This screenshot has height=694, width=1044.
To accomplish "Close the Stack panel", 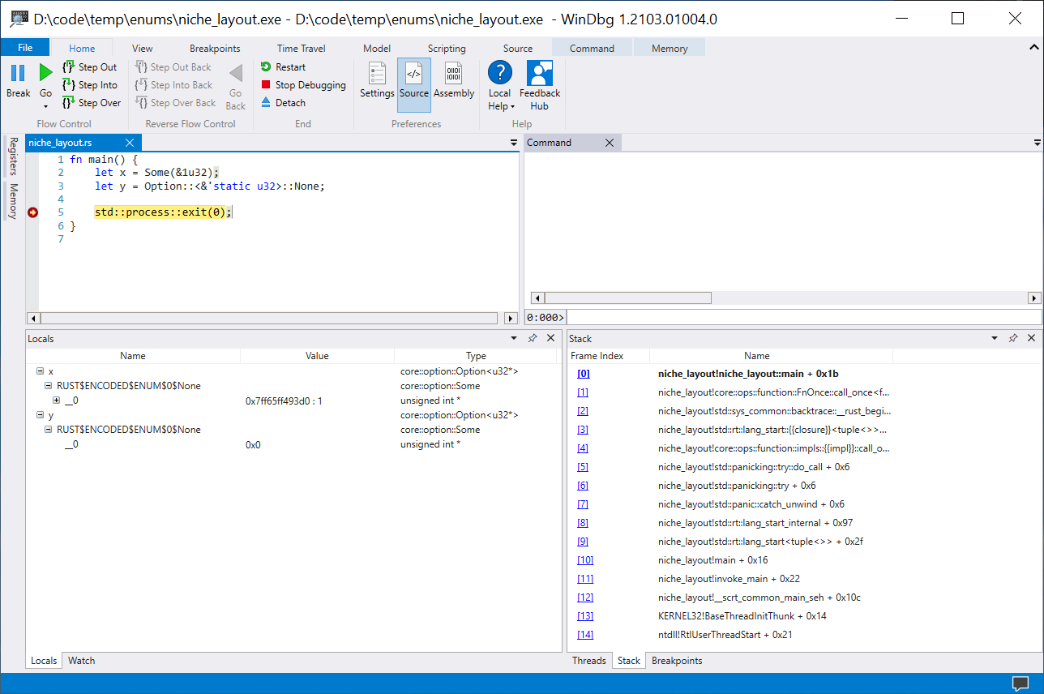I will 1032,338.
